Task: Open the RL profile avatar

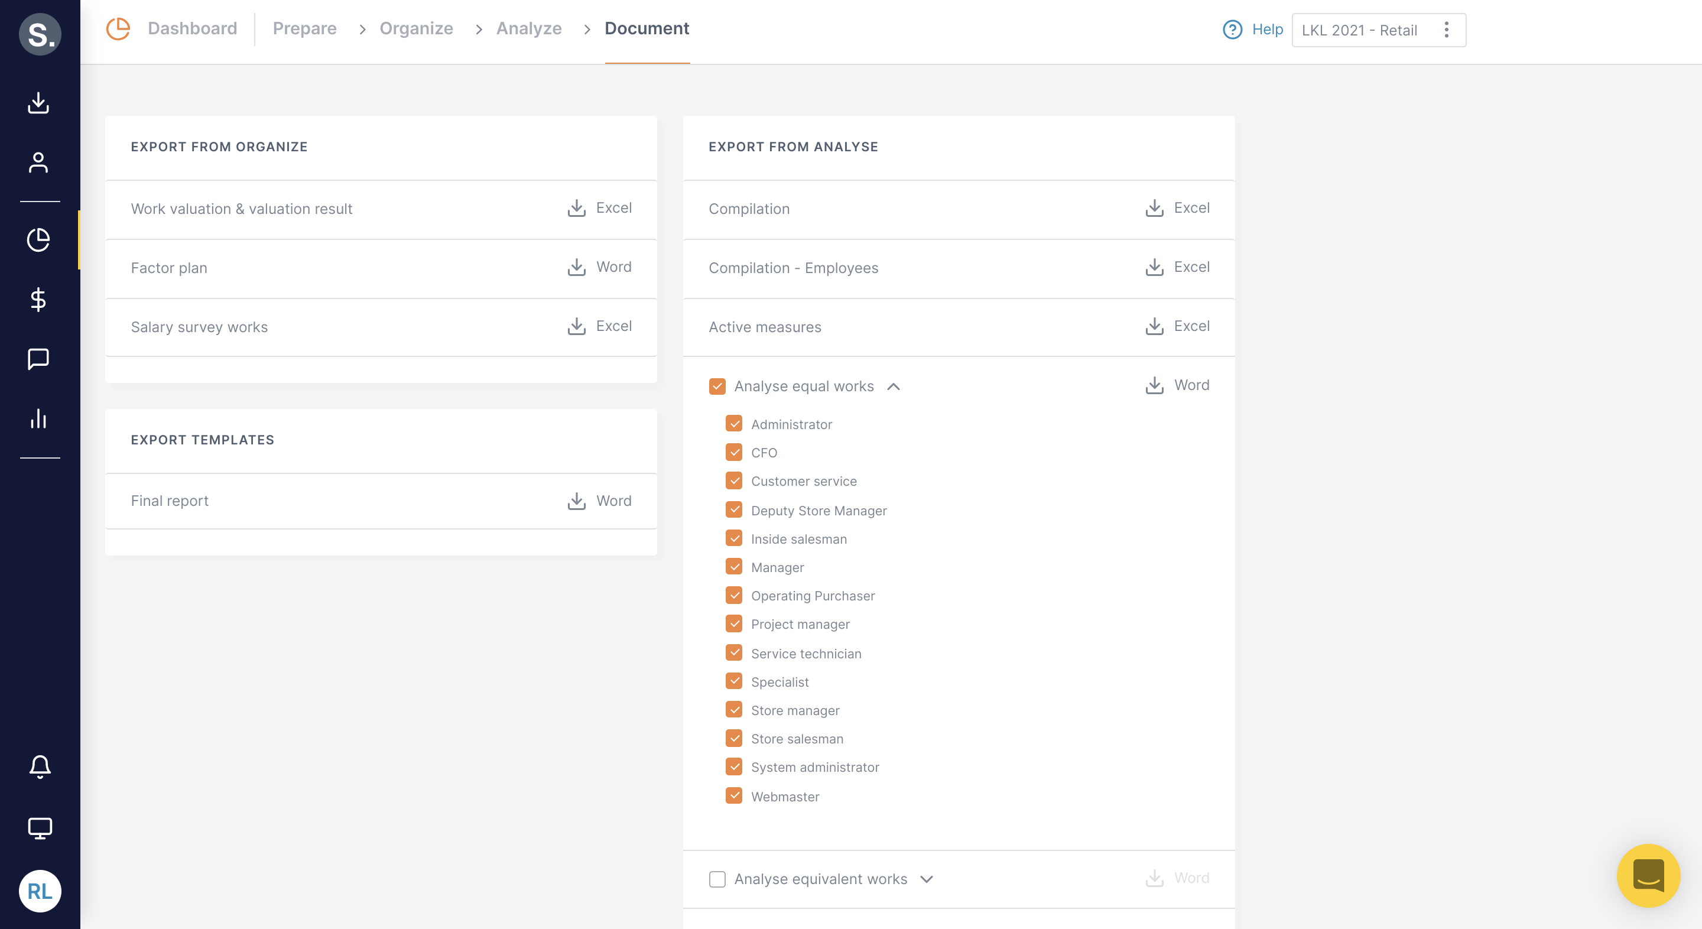Action: 40,891
